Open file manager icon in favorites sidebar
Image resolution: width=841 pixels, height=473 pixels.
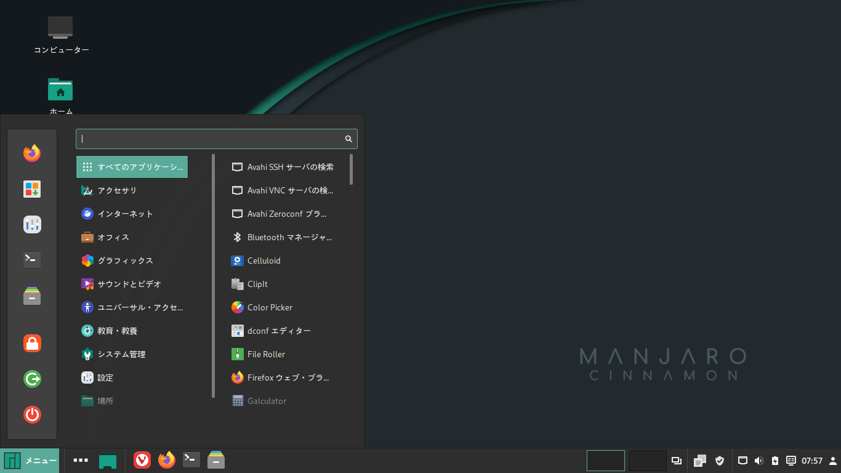pyautogui.click(x=32, y=296)
